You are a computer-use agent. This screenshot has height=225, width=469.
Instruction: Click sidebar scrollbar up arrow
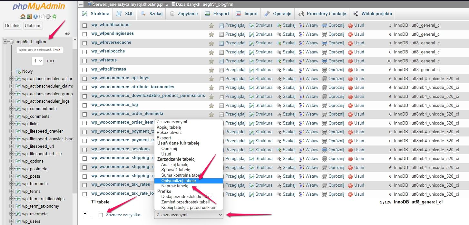[75, 39]
